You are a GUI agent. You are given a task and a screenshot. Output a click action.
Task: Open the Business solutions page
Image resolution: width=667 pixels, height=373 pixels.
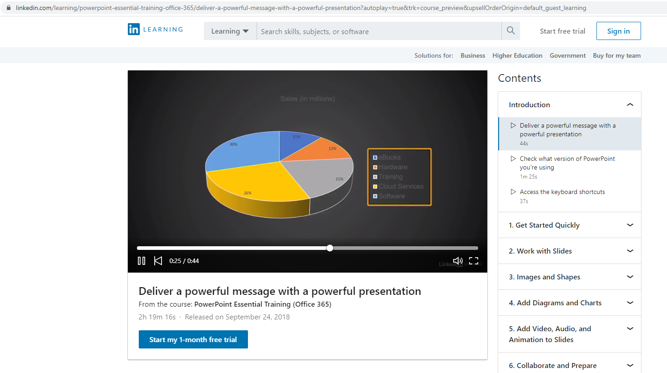tap(472, 55)
